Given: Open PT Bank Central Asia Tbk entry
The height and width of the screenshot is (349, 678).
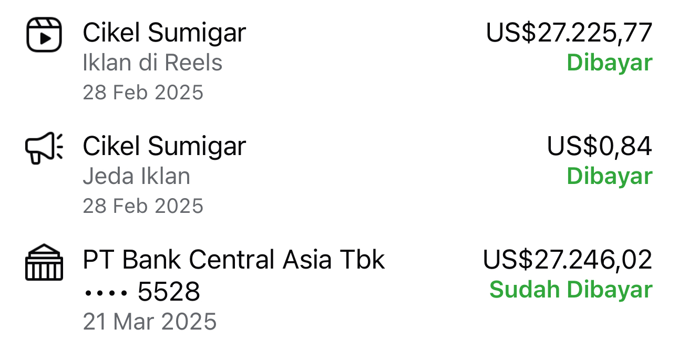Looking at the screenshot, I should [234, 260].
